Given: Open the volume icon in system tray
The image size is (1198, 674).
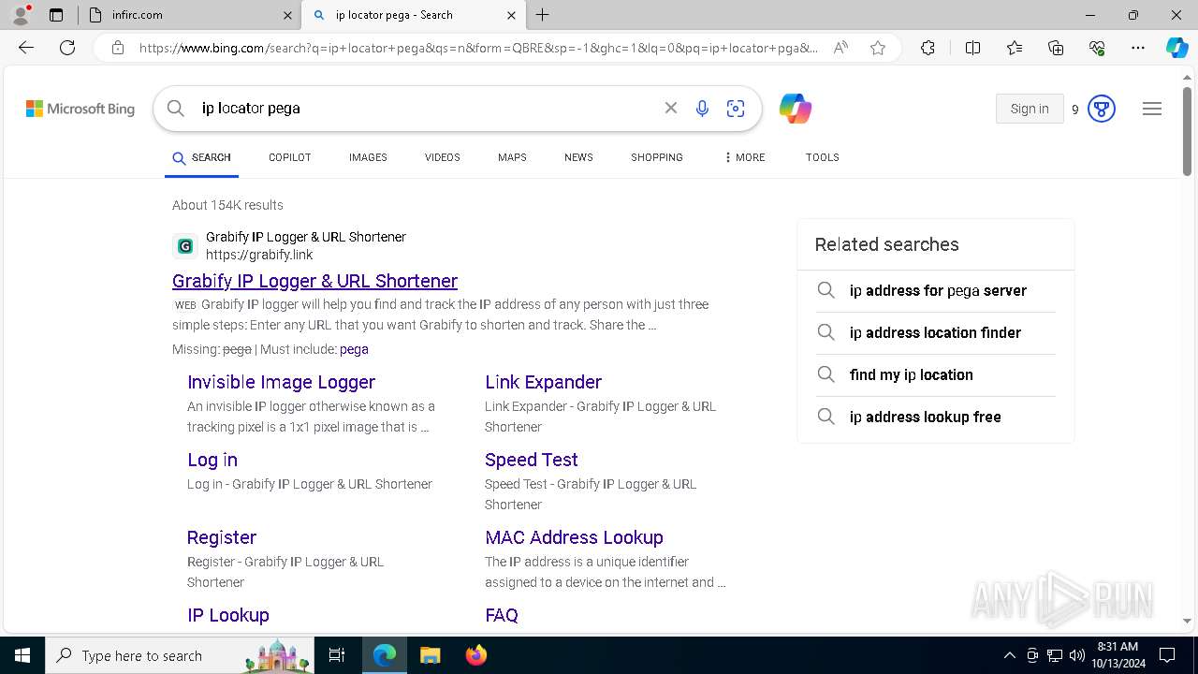Looking at the screenshot, I should click(x=1076, y=655).
